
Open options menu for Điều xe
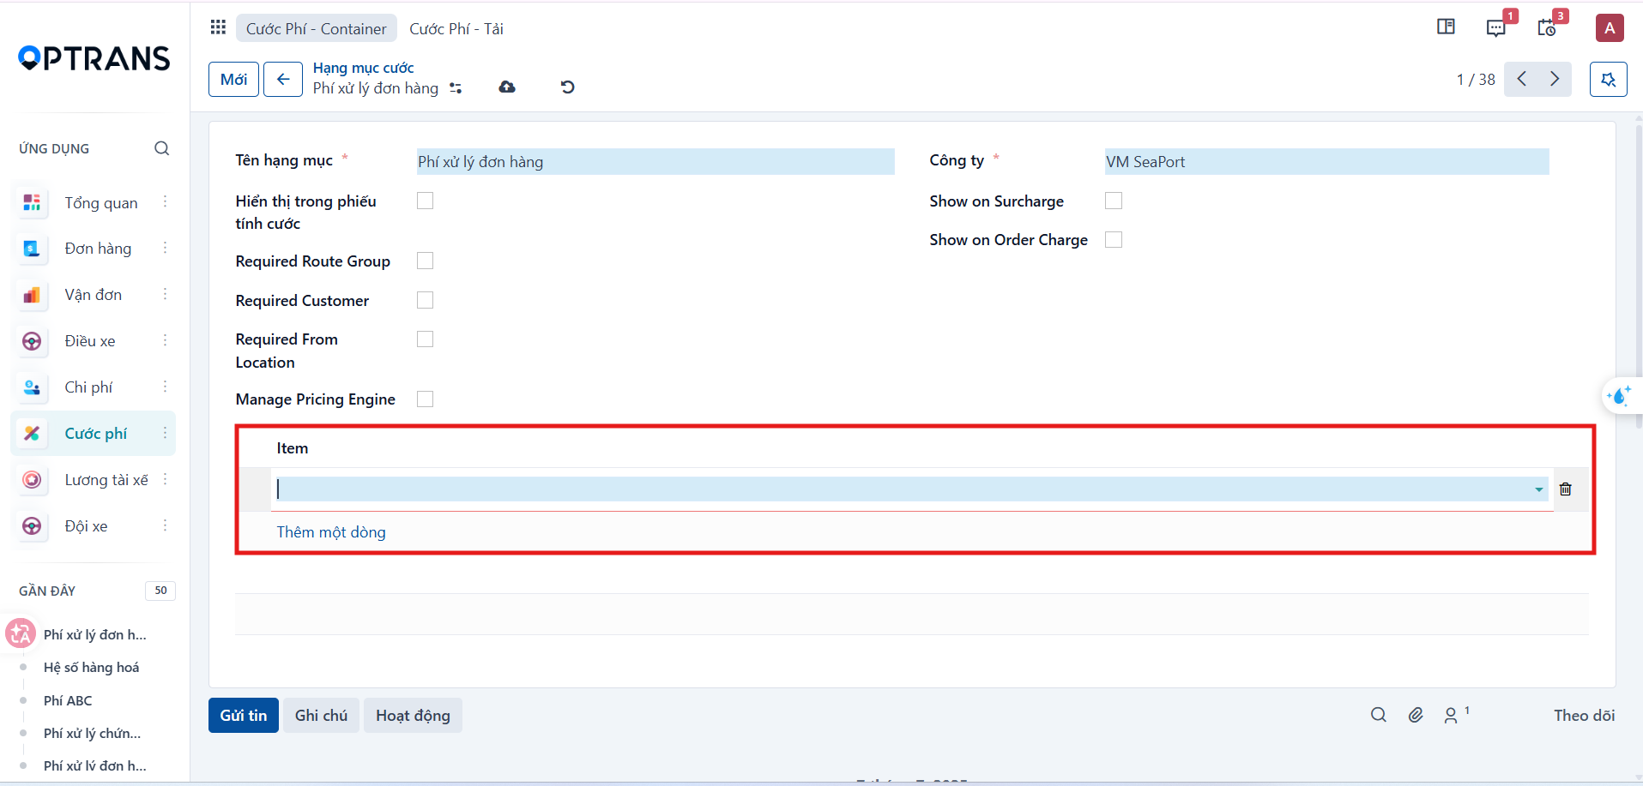coord(165,340)
